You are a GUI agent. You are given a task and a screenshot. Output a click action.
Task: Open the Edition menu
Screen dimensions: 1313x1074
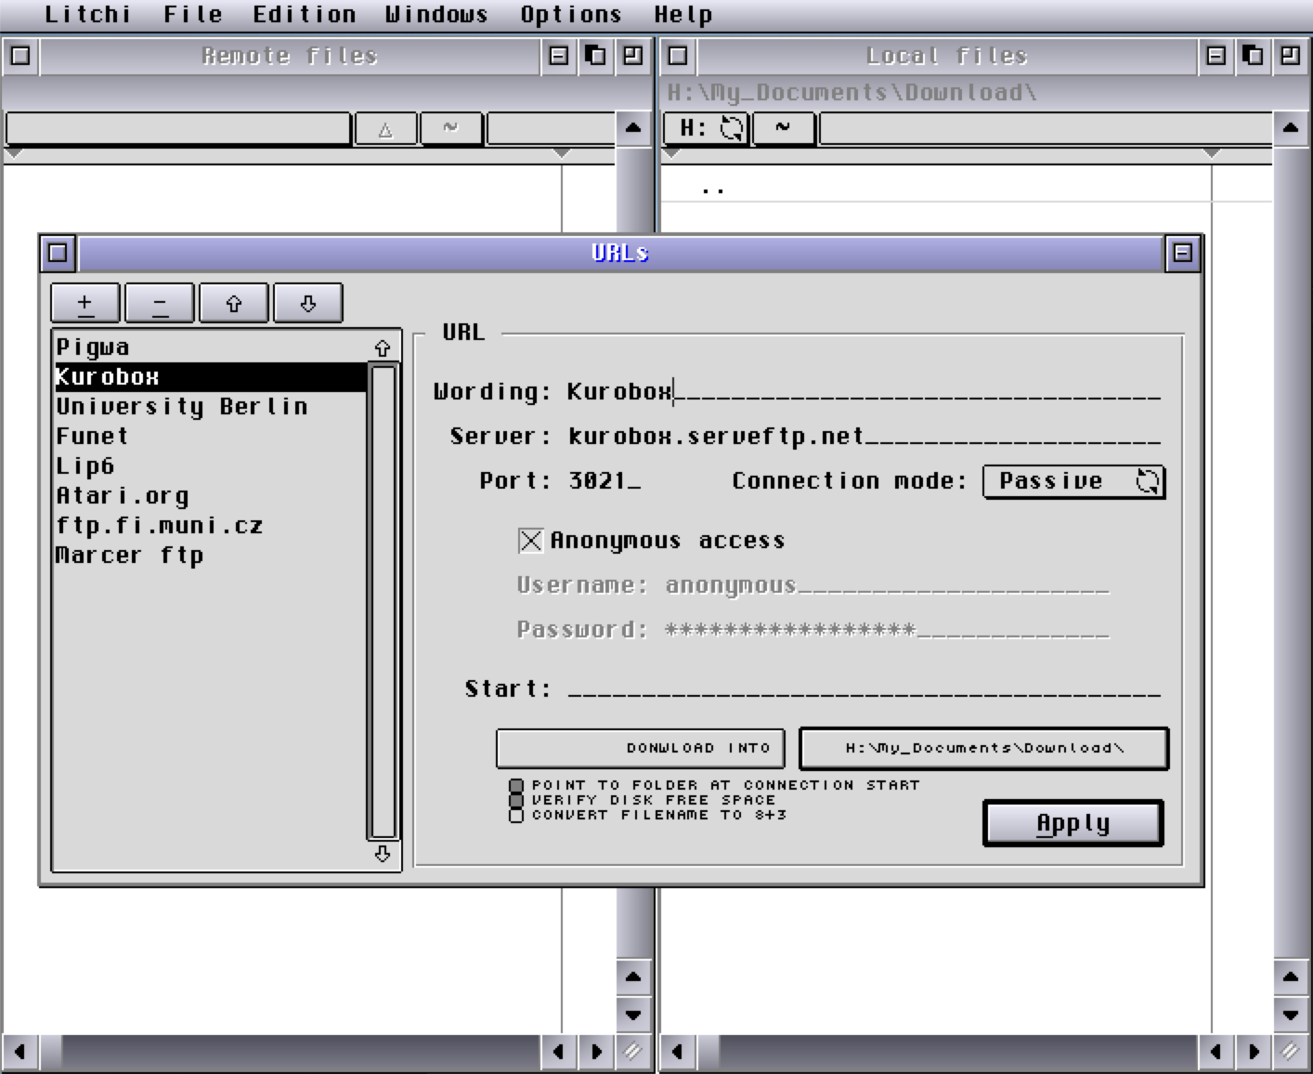pyautogui.click(x=305, y=15)
